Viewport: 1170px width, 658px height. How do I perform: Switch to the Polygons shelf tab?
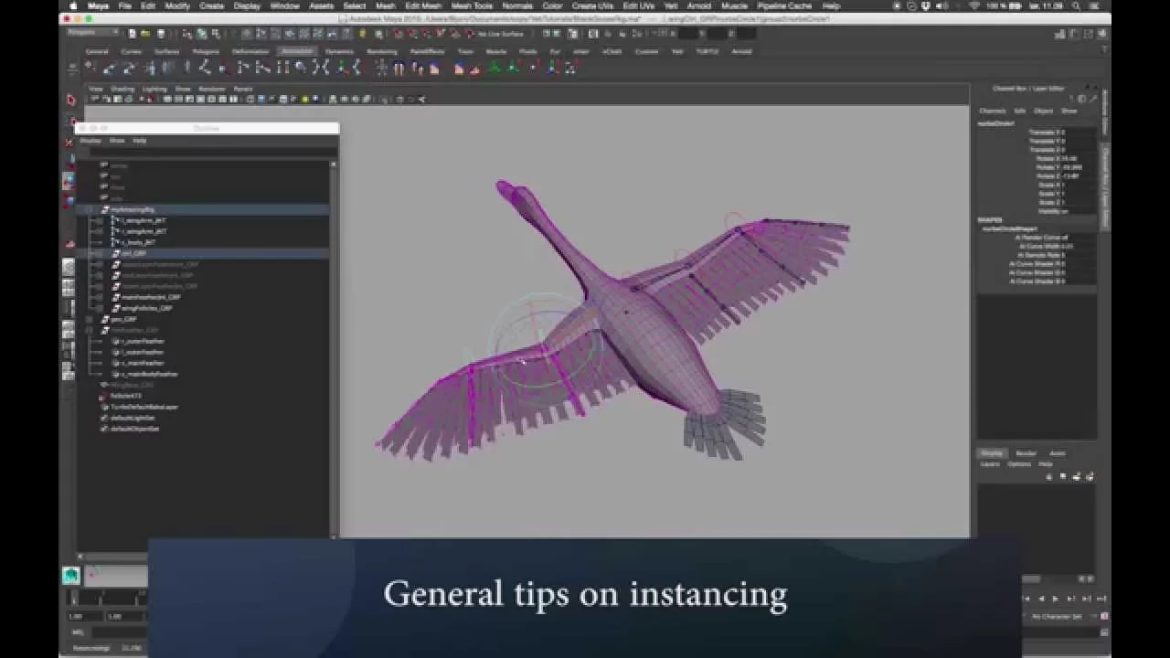pyautogui.click(x=206, y=51)
